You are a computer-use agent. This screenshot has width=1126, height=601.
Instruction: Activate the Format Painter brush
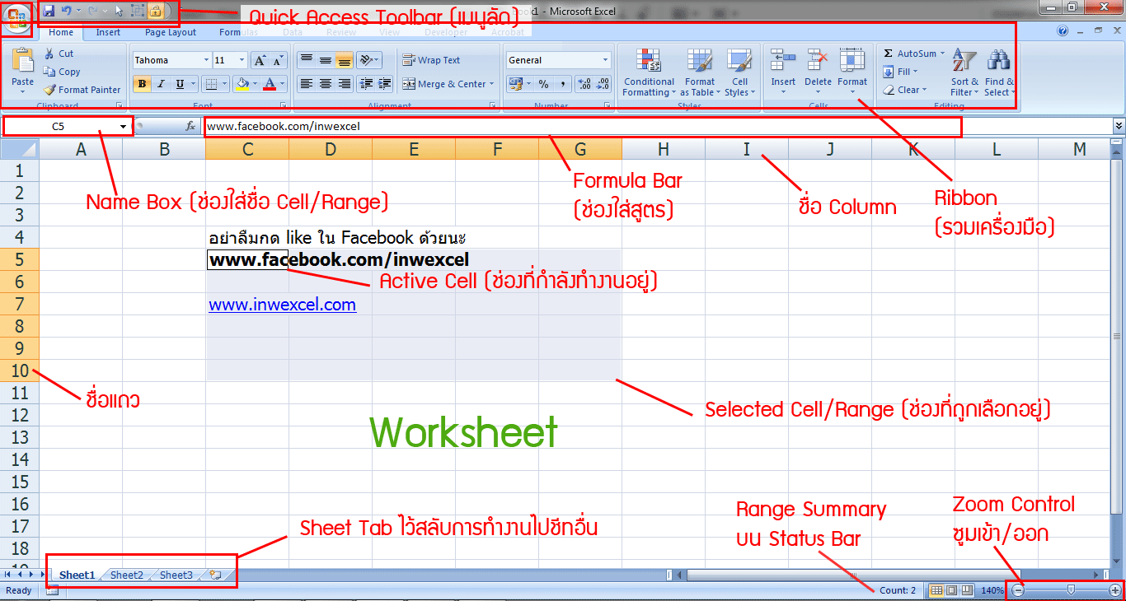[x=82, y=90]
